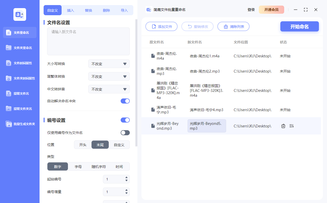
Task: Expand the 简繁体转换 options
Action: click(x=109, y=76)
